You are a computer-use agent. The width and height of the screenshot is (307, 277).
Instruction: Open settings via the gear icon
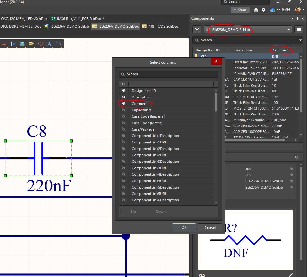[x=264, y=10]
